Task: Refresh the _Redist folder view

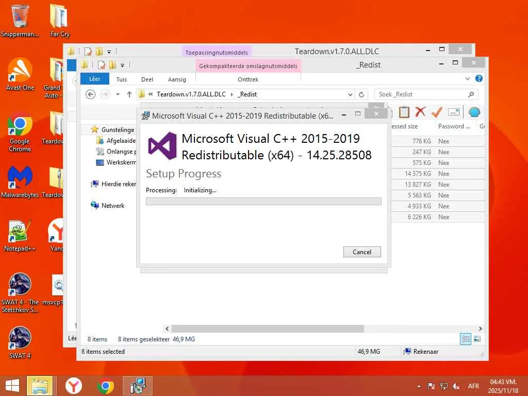Action: [361, 95]
